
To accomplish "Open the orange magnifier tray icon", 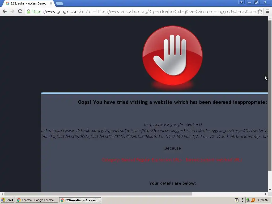I will [253, 200].
